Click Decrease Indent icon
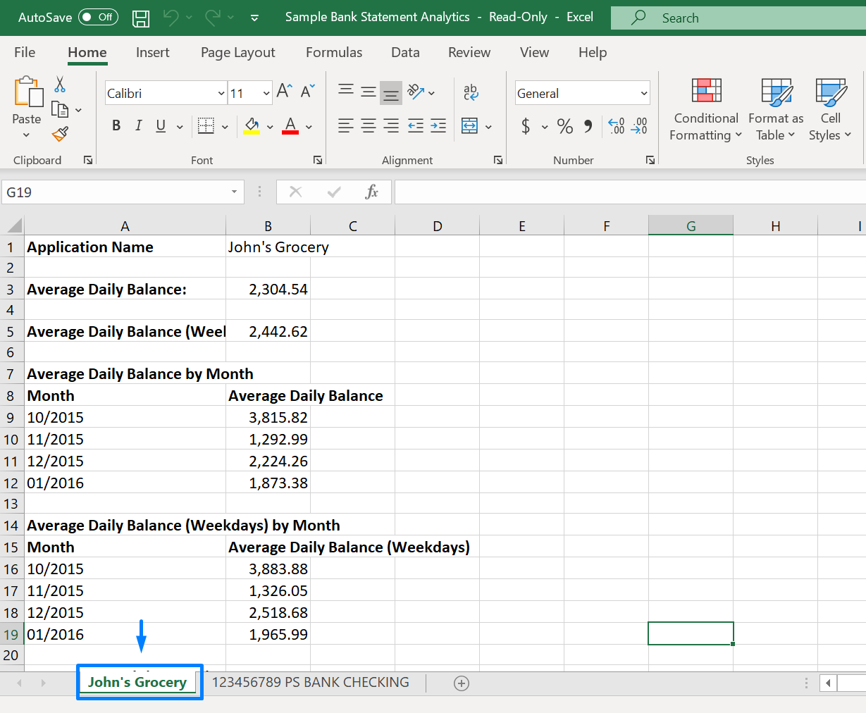 point(416,125)
